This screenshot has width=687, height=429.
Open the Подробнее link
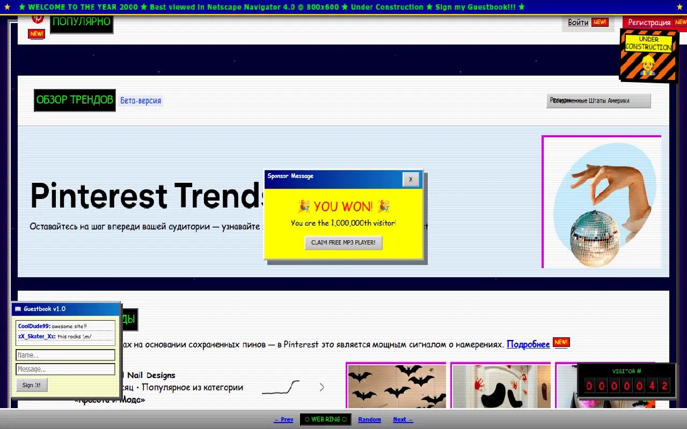click(x=528, y=344)
